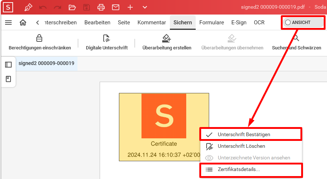Select the Sichern tab

[183, 23]
